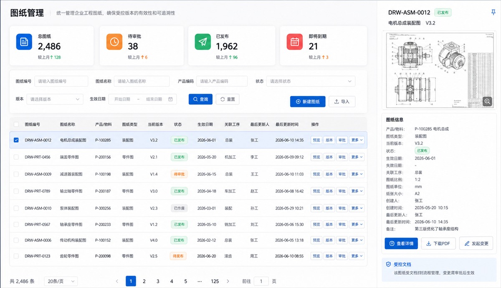Click the calendar icon in 生效日期 range field
This screenshot has width=501, height=288.
[170, 99]
